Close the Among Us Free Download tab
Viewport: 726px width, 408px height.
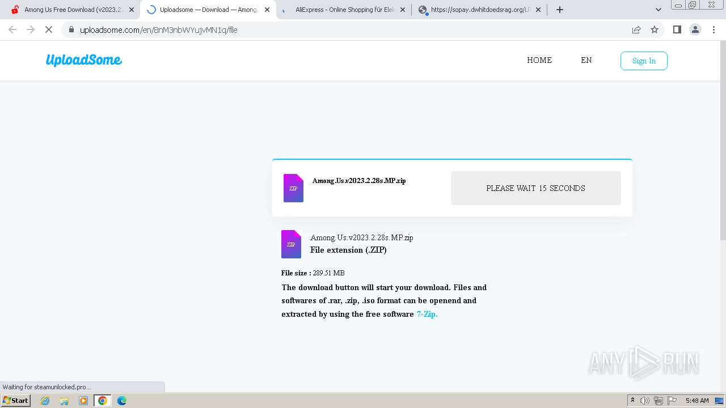[132, 10]
